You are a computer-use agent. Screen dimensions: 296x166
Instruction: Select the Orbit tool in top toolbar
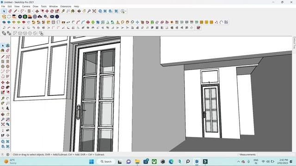coord(79,11)
